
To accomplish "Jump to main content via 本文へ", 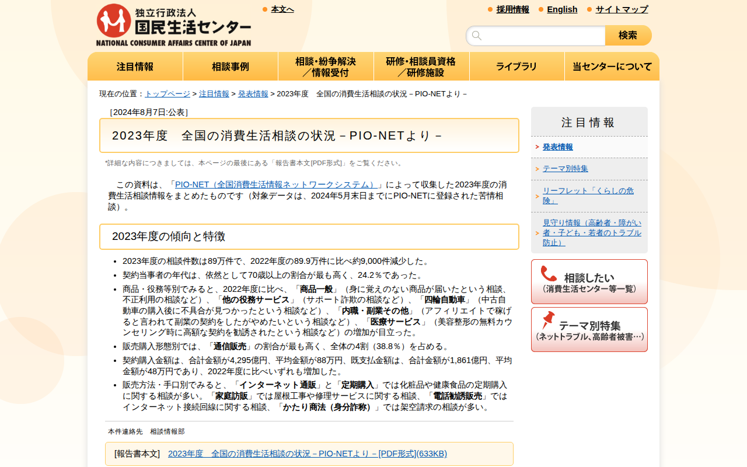I will pos(282,9).
